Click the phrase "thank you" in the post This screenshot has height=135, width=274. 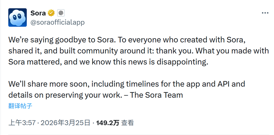coord(180,51)
